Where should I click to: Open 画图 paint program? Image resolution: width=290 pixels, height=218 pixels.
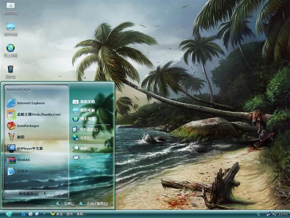(x=16, y=137)
